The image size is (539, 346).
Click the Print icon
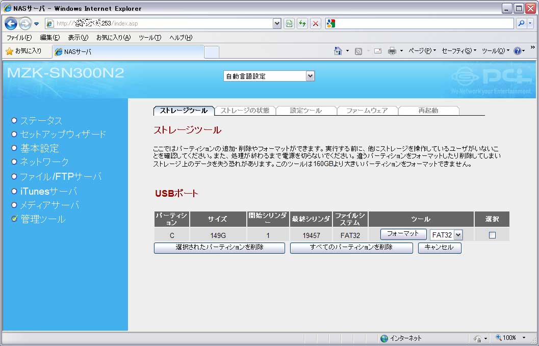pos(392,51)
